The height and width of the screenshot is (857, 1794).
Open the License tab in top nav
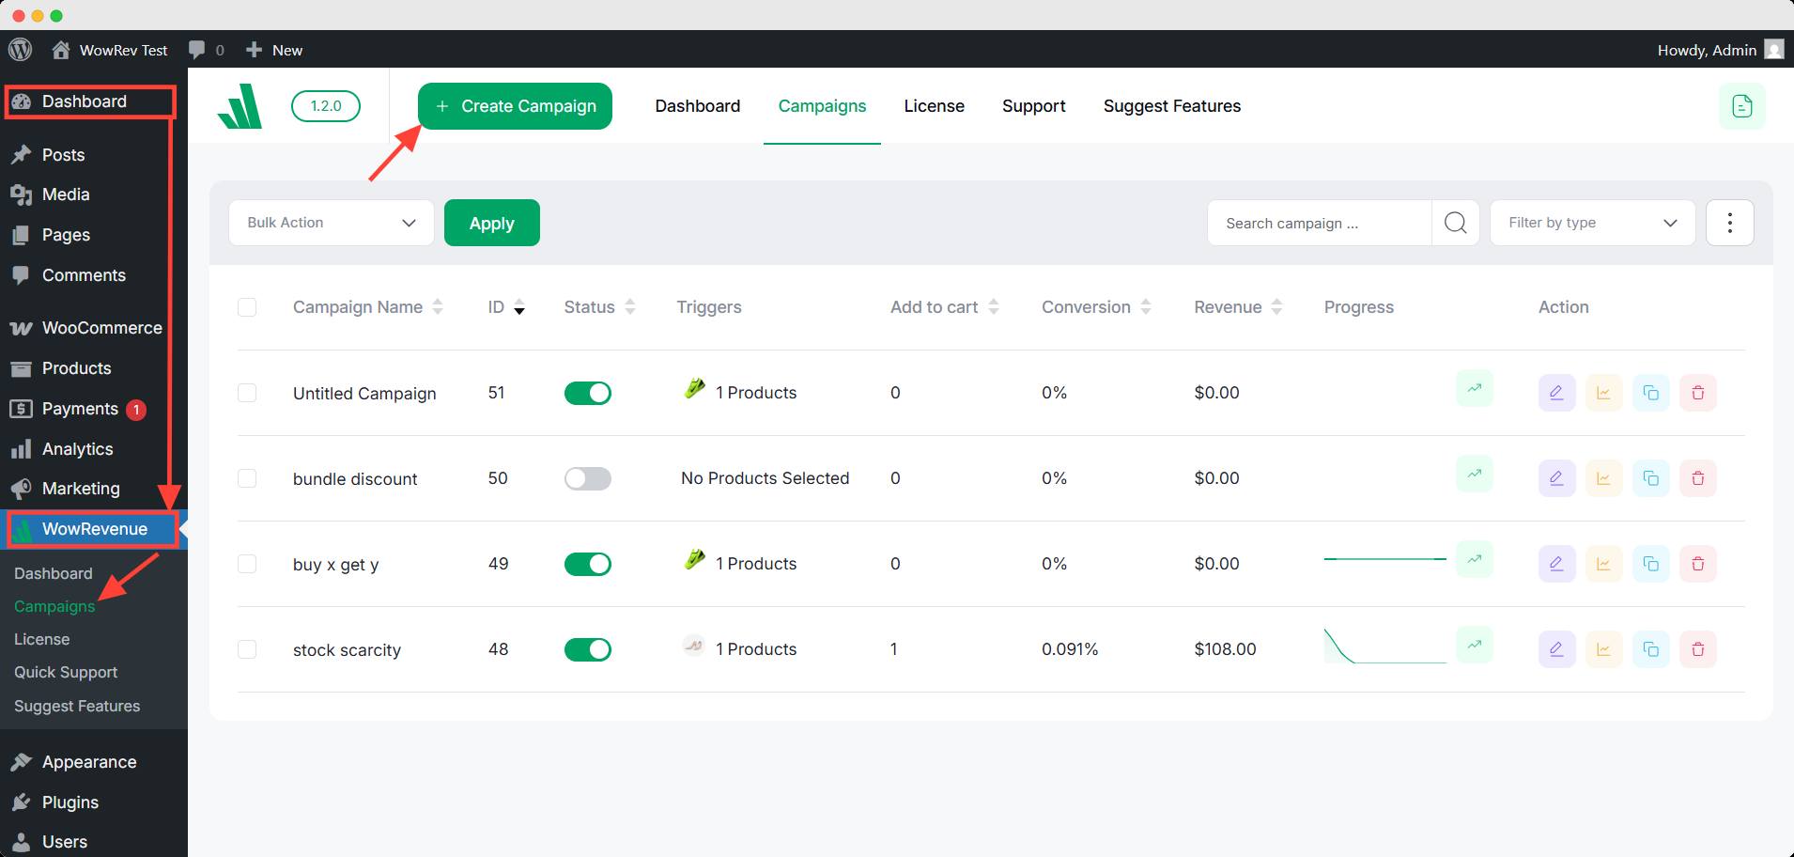[934, 106]
